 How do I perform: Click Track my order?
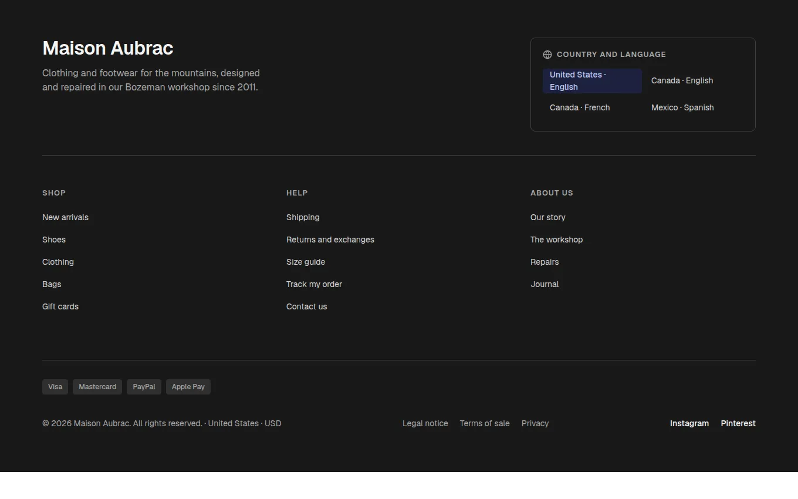point(314,284)
